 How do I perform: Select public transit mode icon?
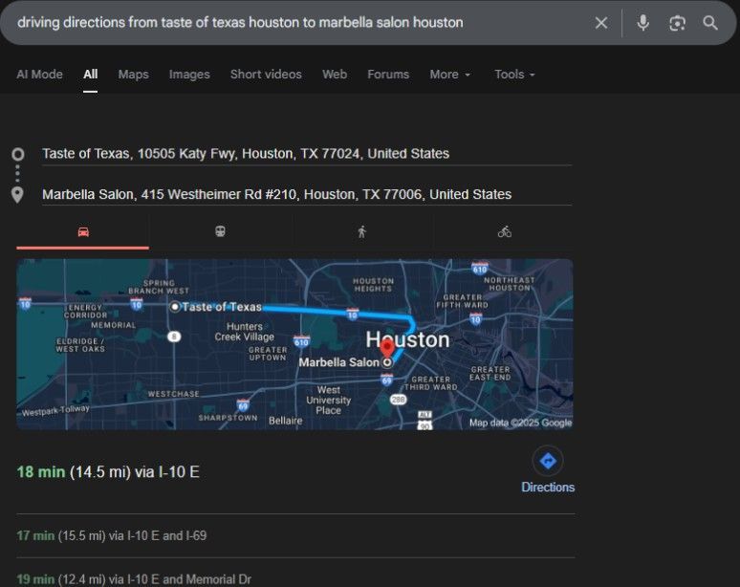tap(220, 231)
